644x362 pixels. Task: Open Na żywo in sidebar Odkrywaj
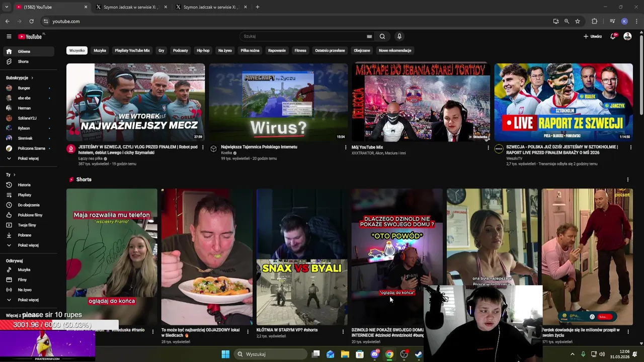28,290
